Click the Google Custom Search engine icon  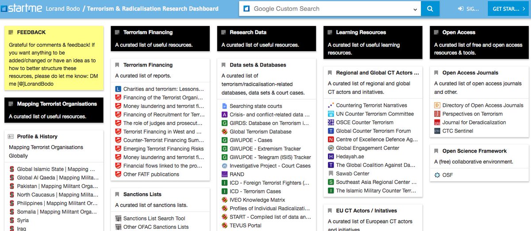[x=246, y=9]
